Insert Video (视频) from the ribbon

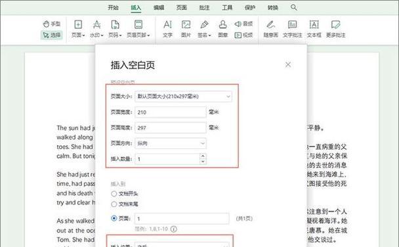click(x=243, y=35)
